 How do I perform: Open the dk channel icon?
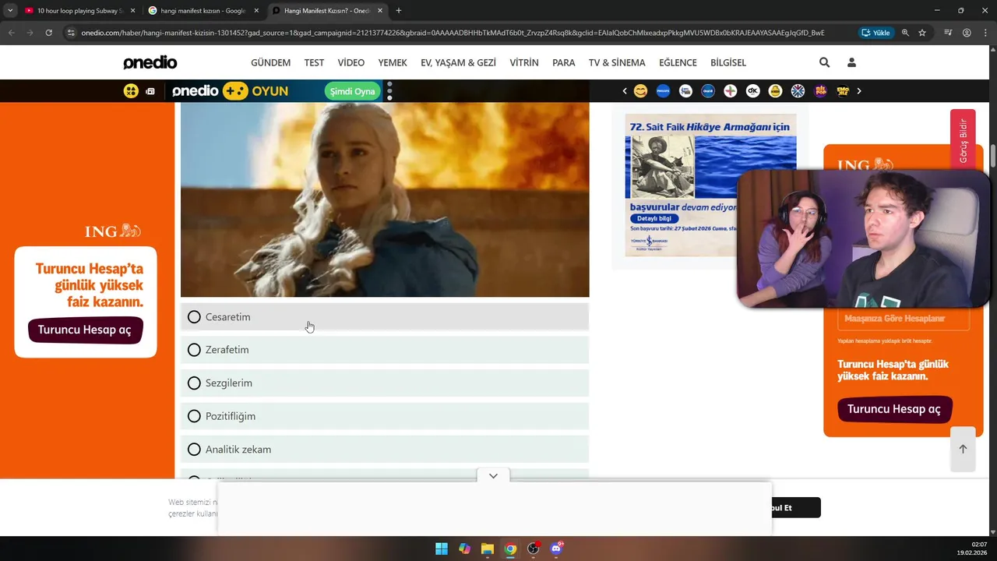[752, 91]
